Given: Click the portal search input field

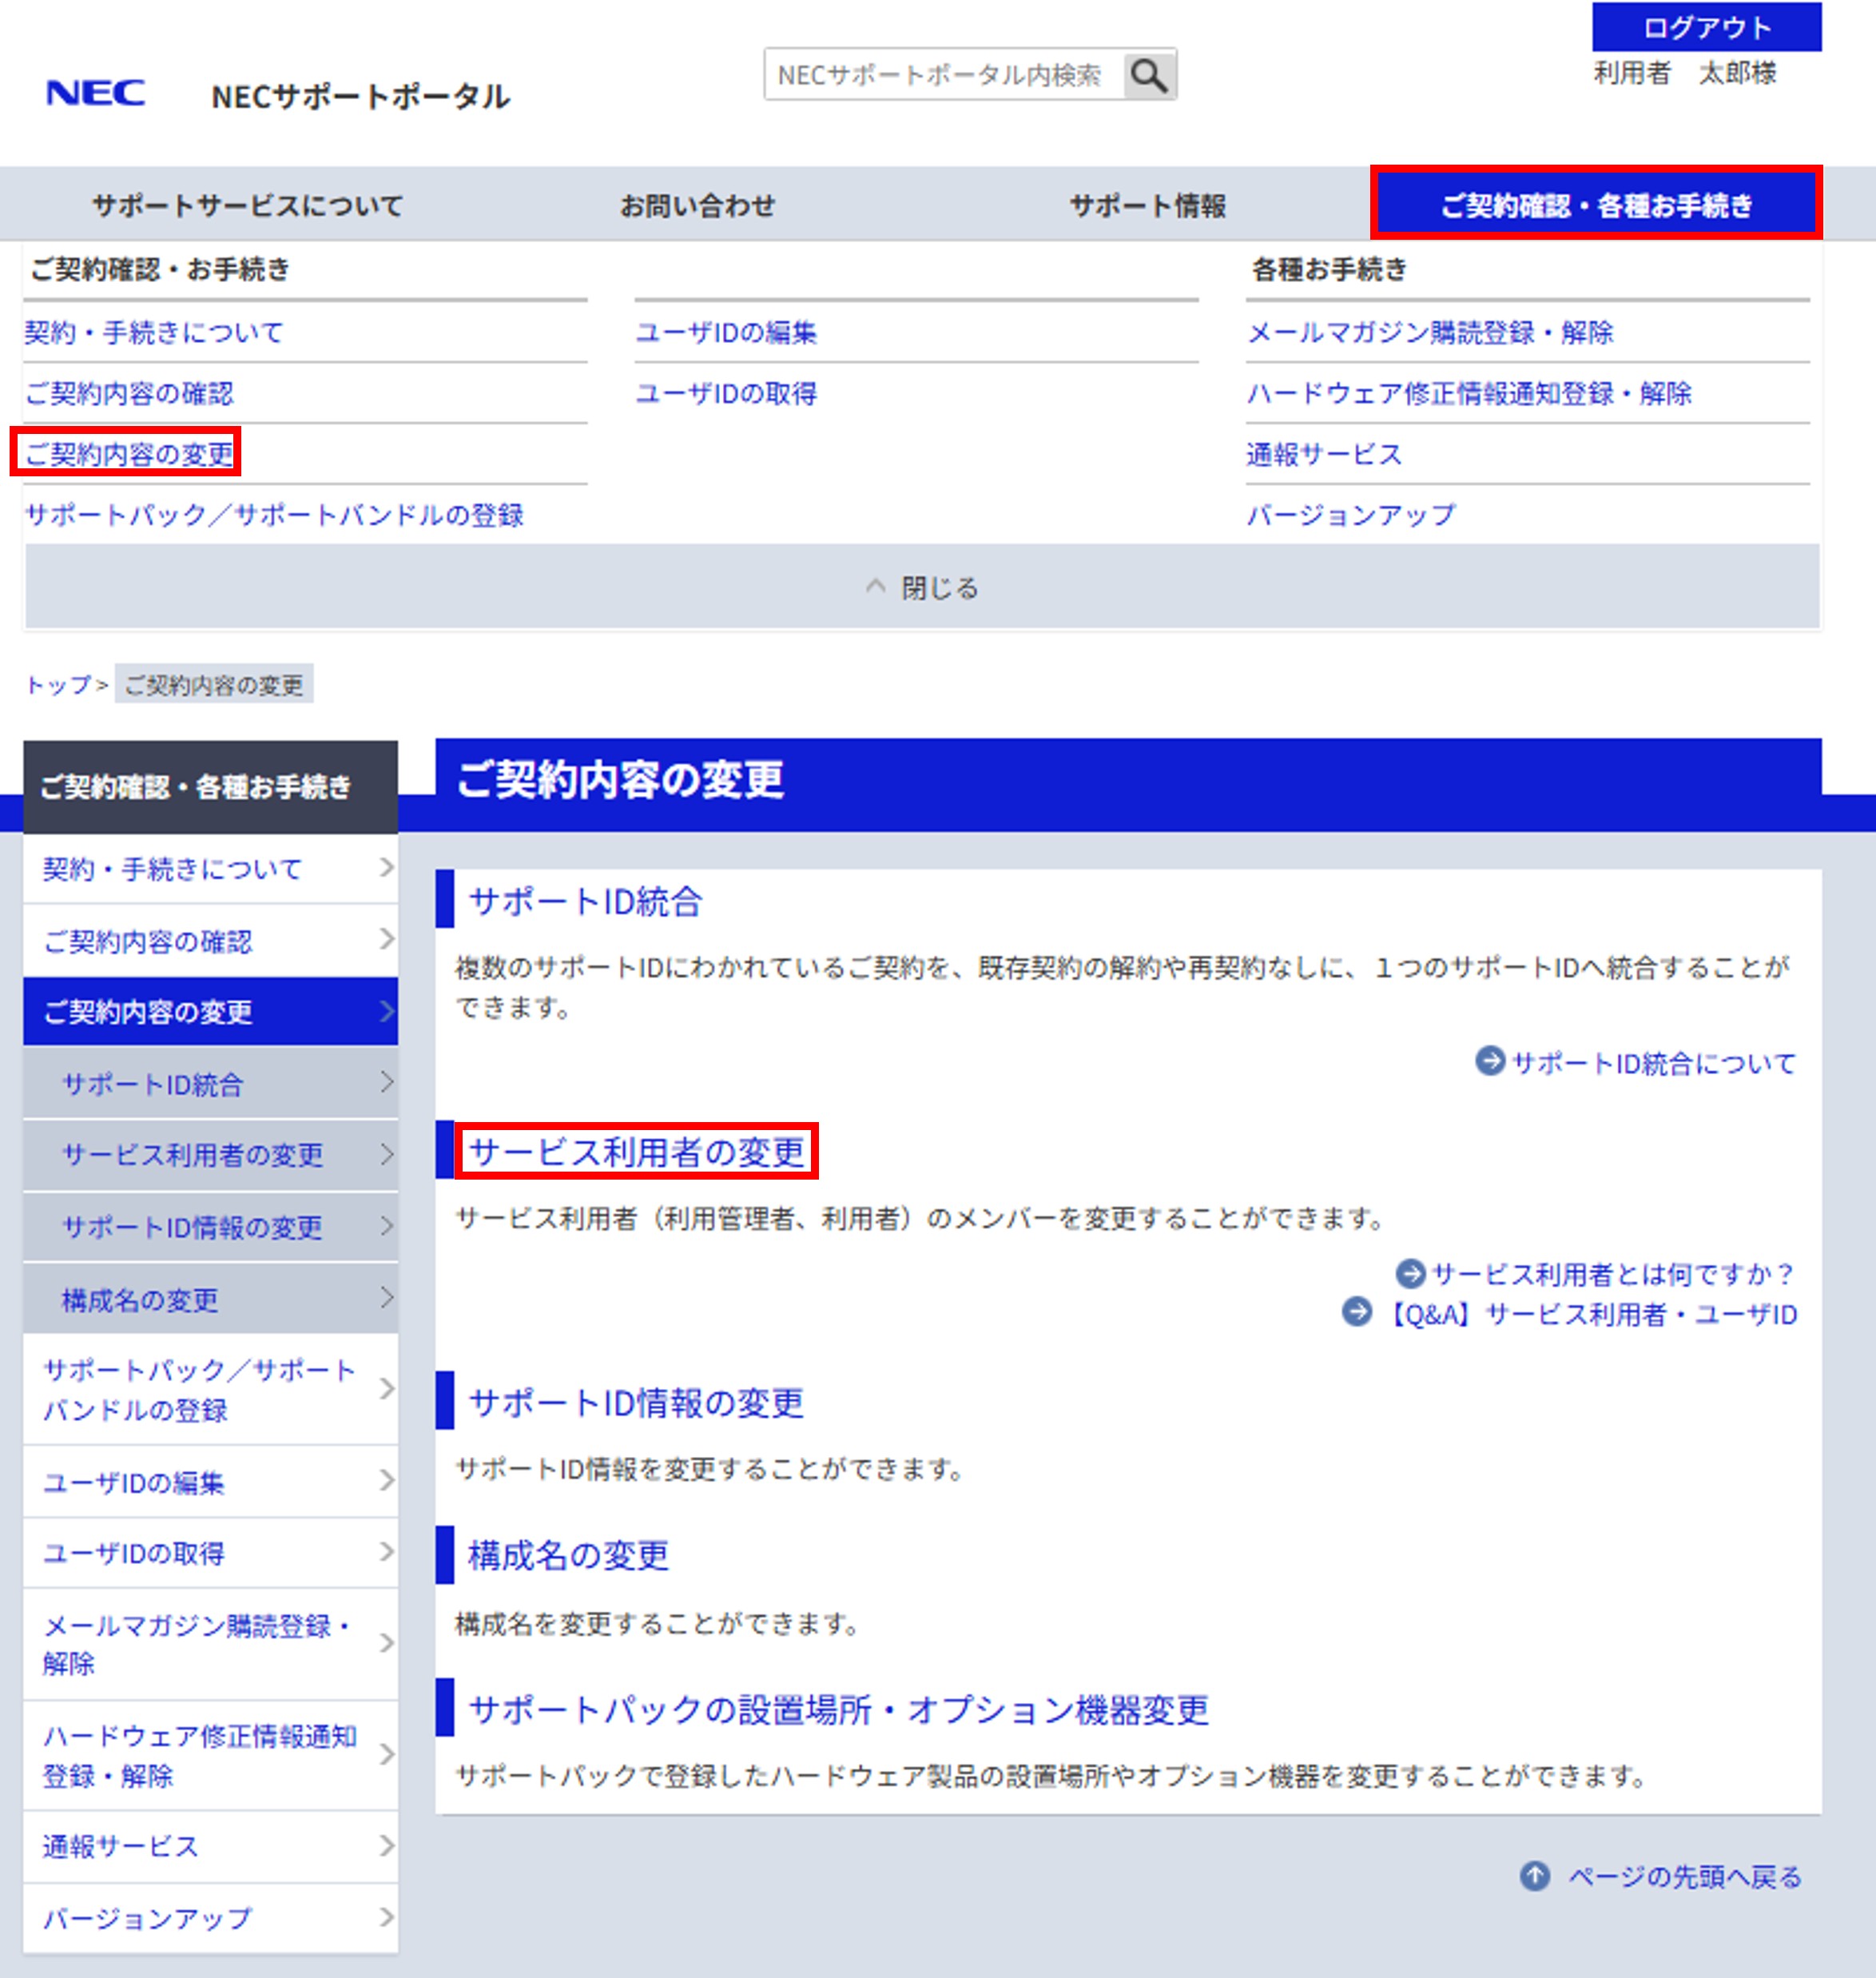Looking at the screenshot, I should click(x=940, y=74).
